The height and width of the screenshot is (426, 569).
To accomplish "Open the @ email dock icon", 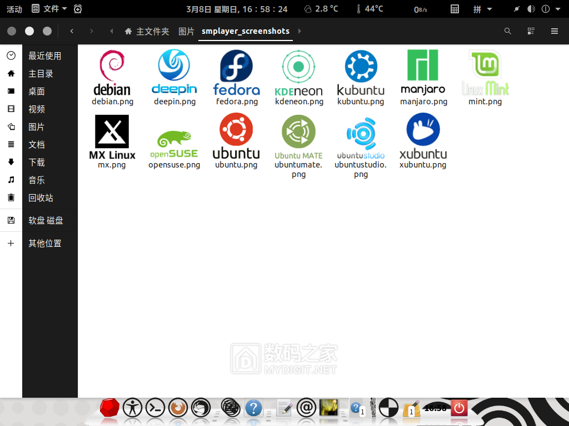I will [306, 408].
